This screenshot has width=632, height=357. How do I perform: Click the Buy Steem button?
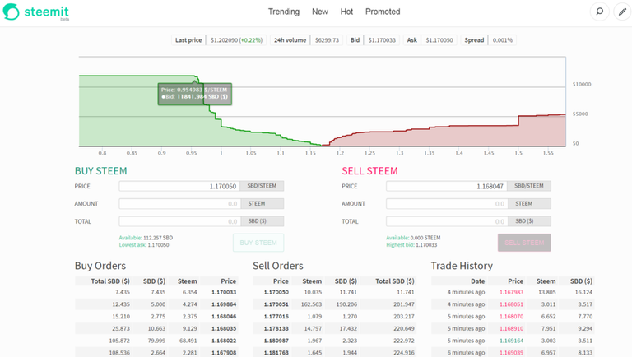(258, 243)
